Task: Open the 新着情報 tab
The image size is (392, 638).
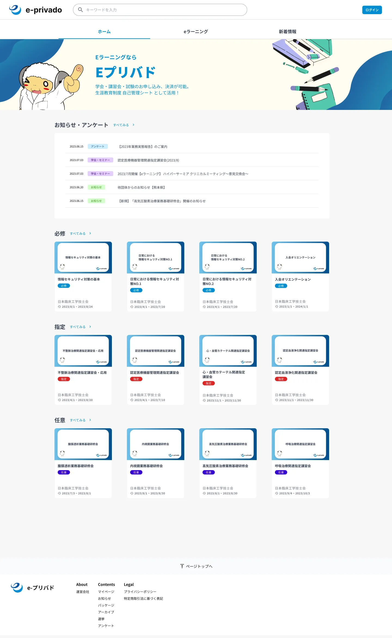Action: coord(287,32)
